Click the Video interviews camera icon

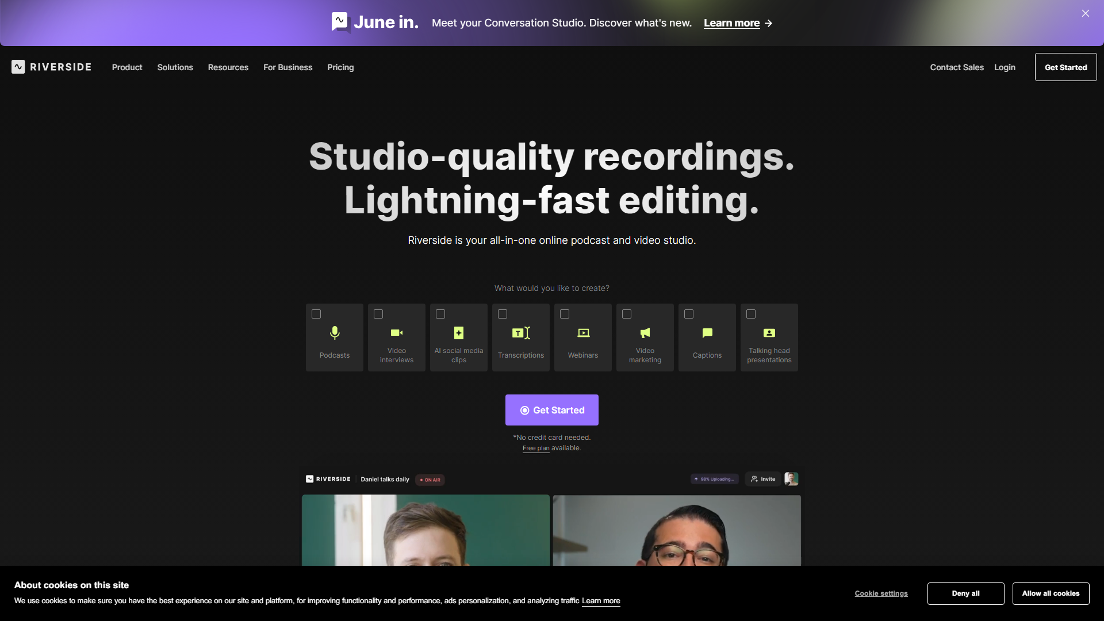click(x=397, y=333)
